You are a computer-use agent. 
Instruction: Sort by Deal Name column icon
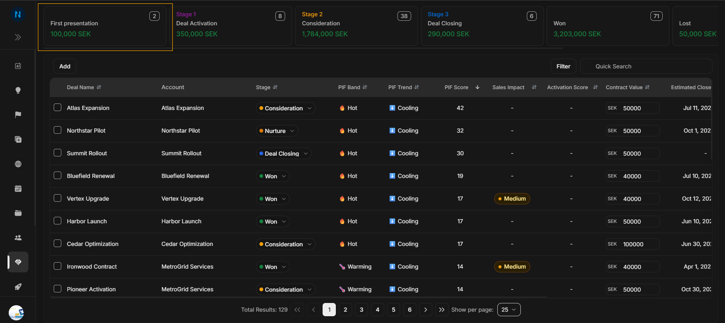point(99,87)
